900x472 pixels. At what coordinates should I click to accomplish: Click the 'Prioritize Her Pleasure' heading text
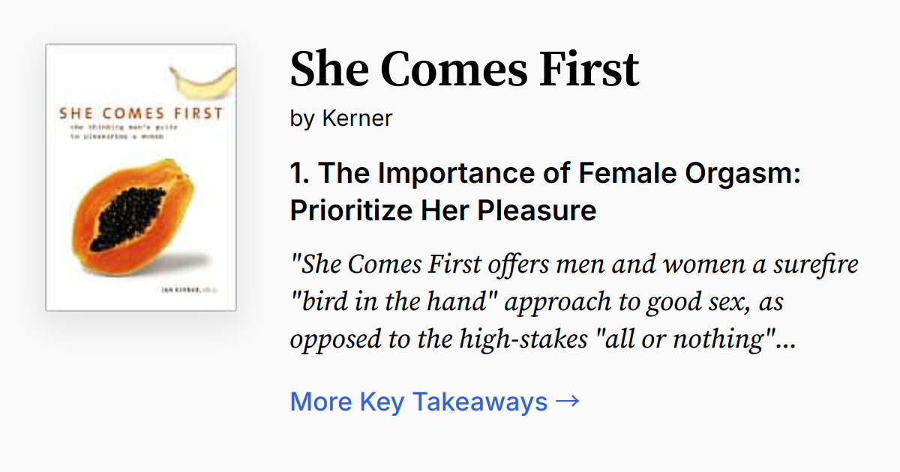pyautogui.click(x=442, y=211)
